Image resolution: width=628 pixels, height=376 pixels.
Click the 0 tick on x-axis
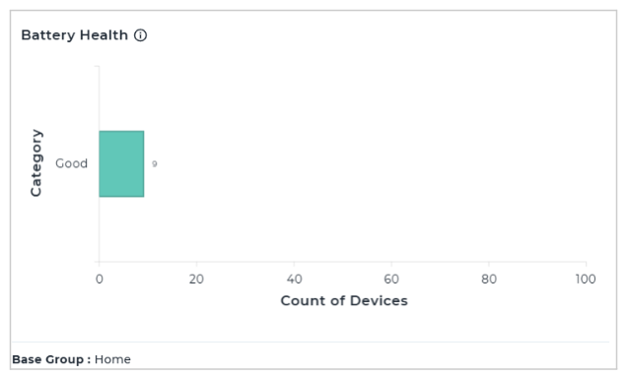(99, 279)
